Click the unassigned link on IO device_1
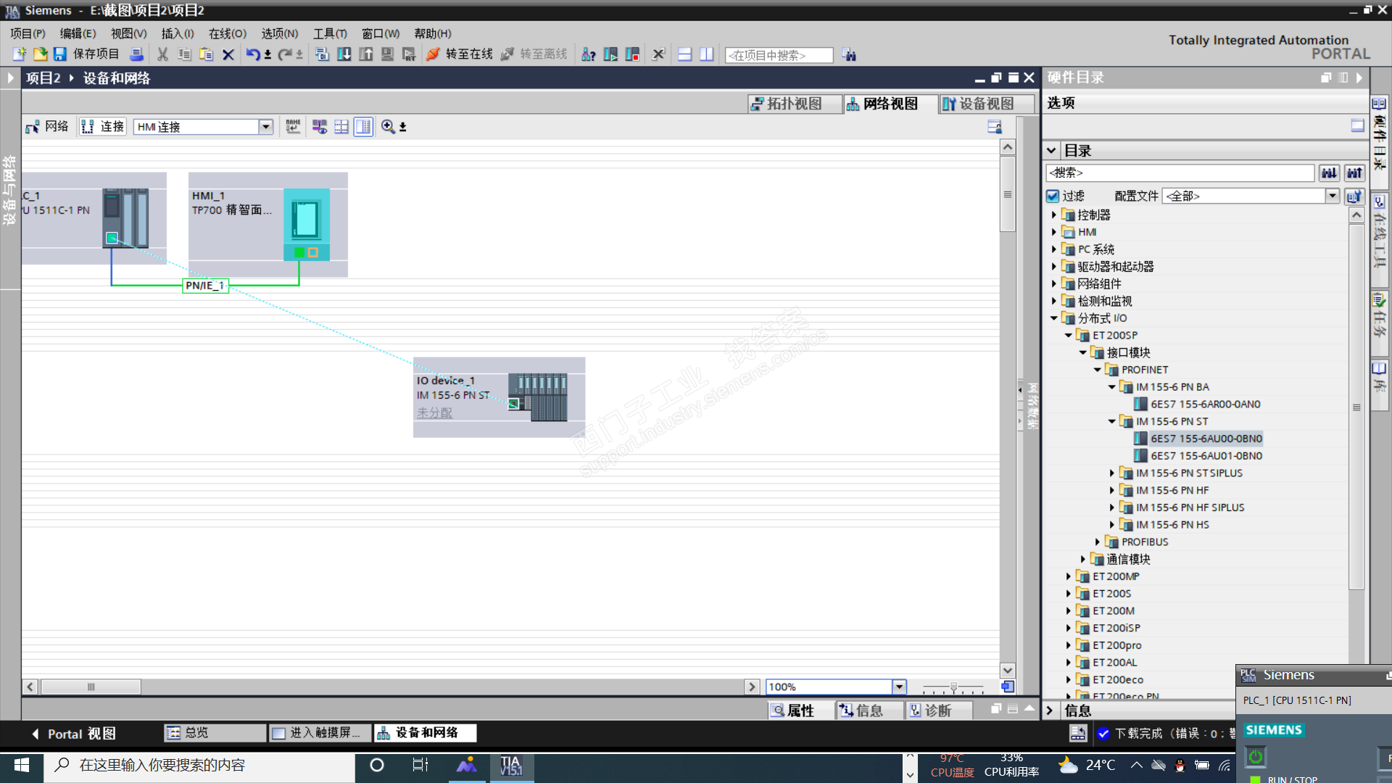Viewport: 1392px width, 783px height. tap(434, 413)
